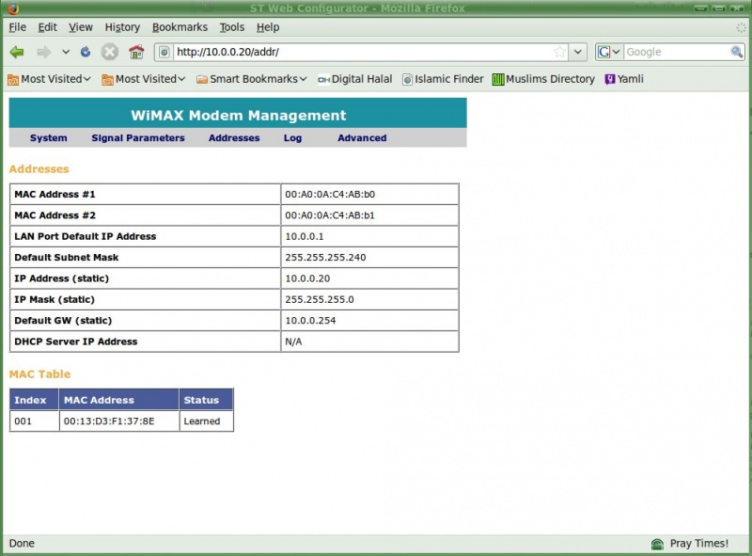Click the Status column header

[206, 400]
